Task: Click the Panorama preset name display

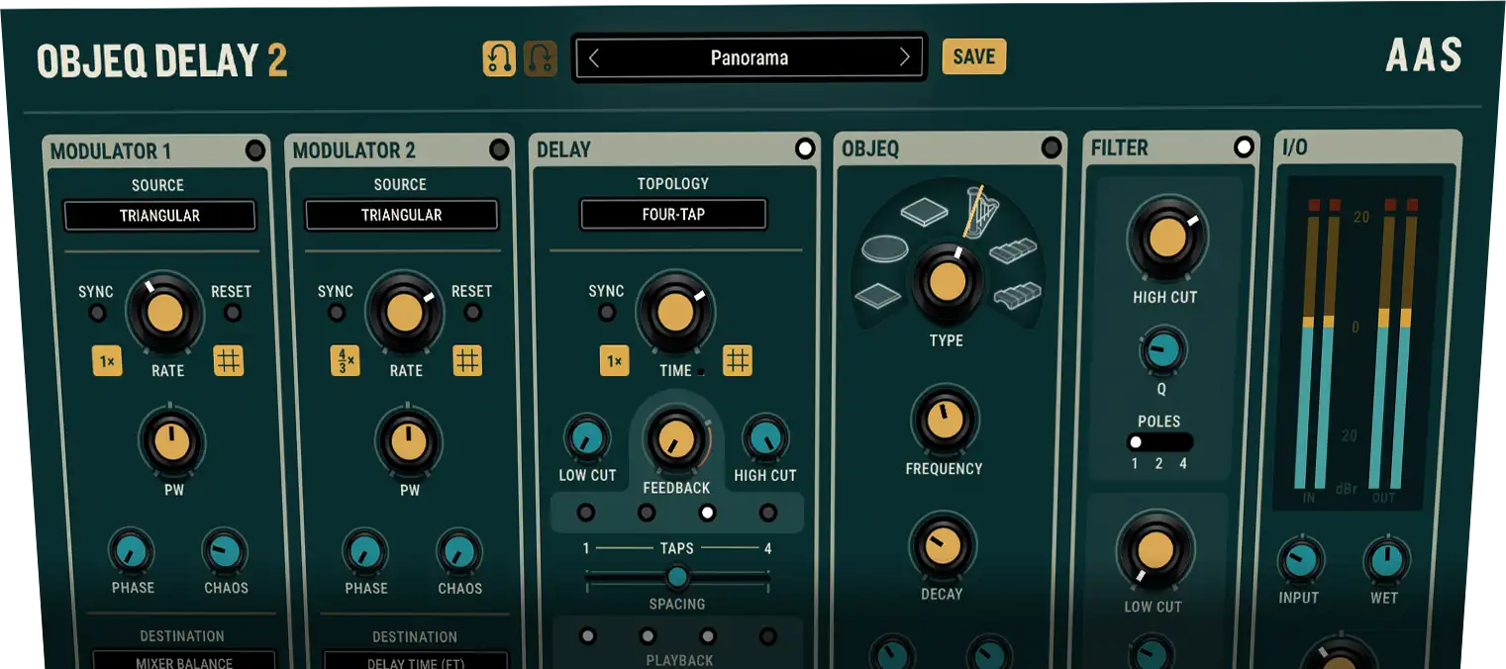Action: tap(750, 57)
